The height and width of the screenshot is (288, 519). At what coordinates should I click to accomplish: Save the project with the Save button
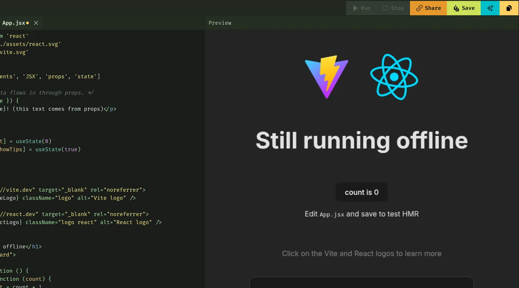click(464, 8)
